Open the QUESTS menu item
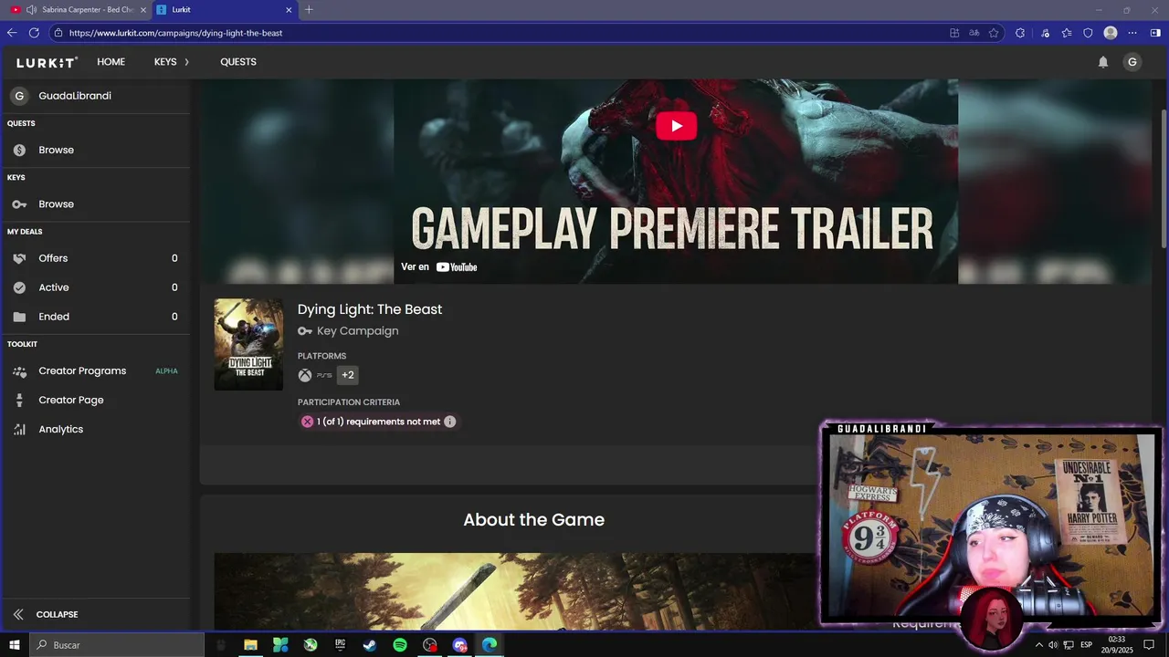This screenshot has height=657, width=1169. [x=238, y=62]
